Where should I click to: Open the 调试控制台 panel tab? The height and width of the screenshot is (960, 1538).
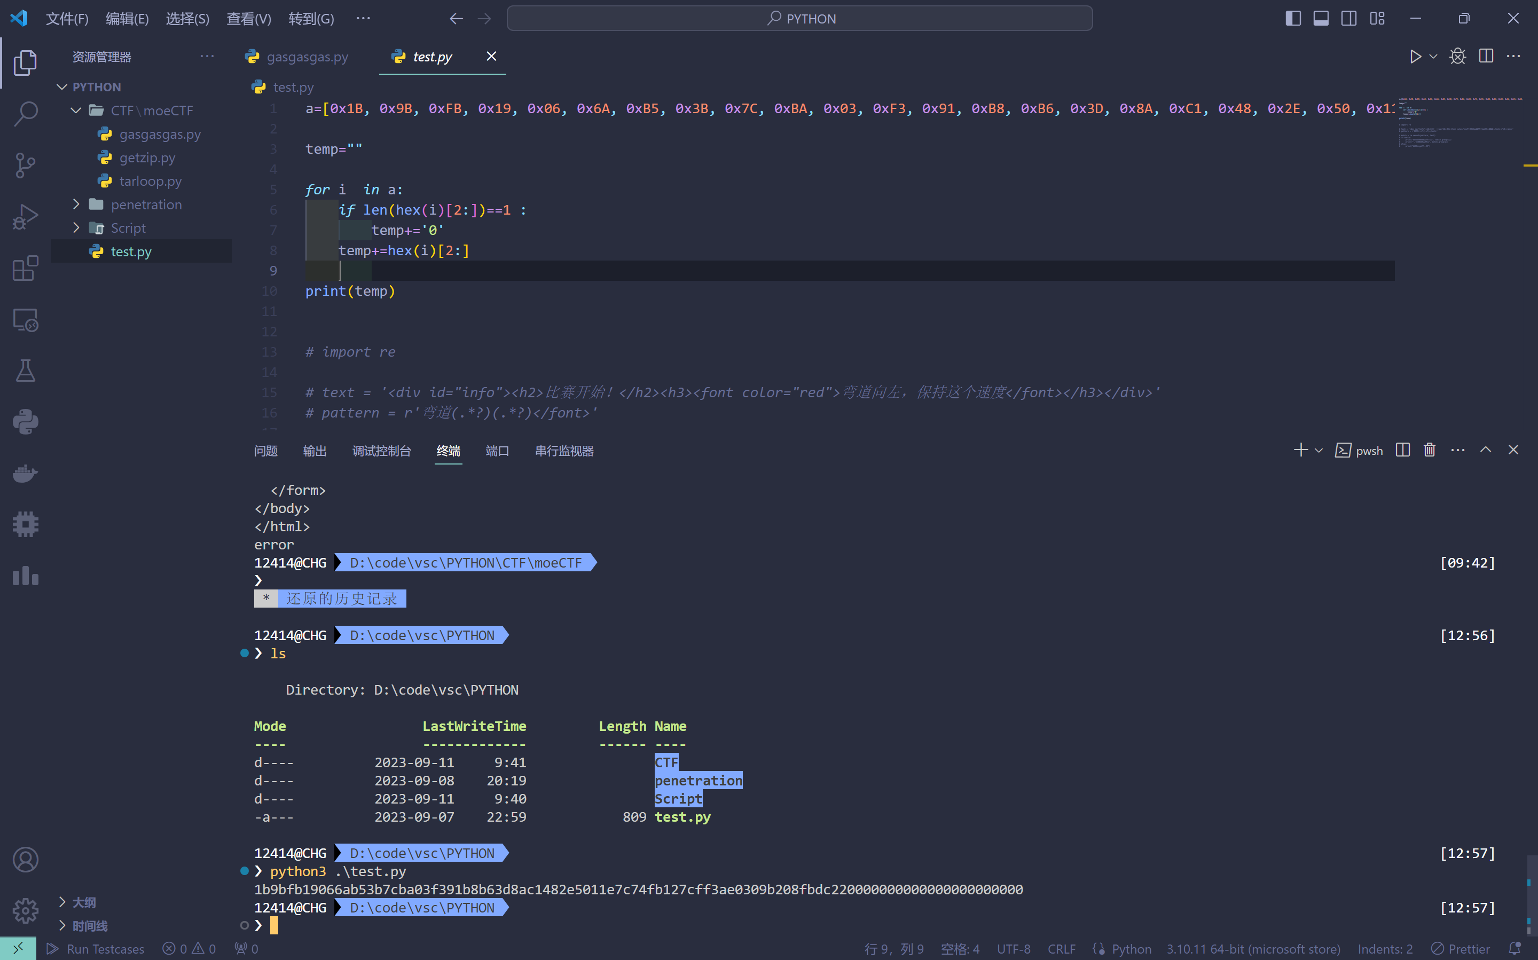click(381, 451)
